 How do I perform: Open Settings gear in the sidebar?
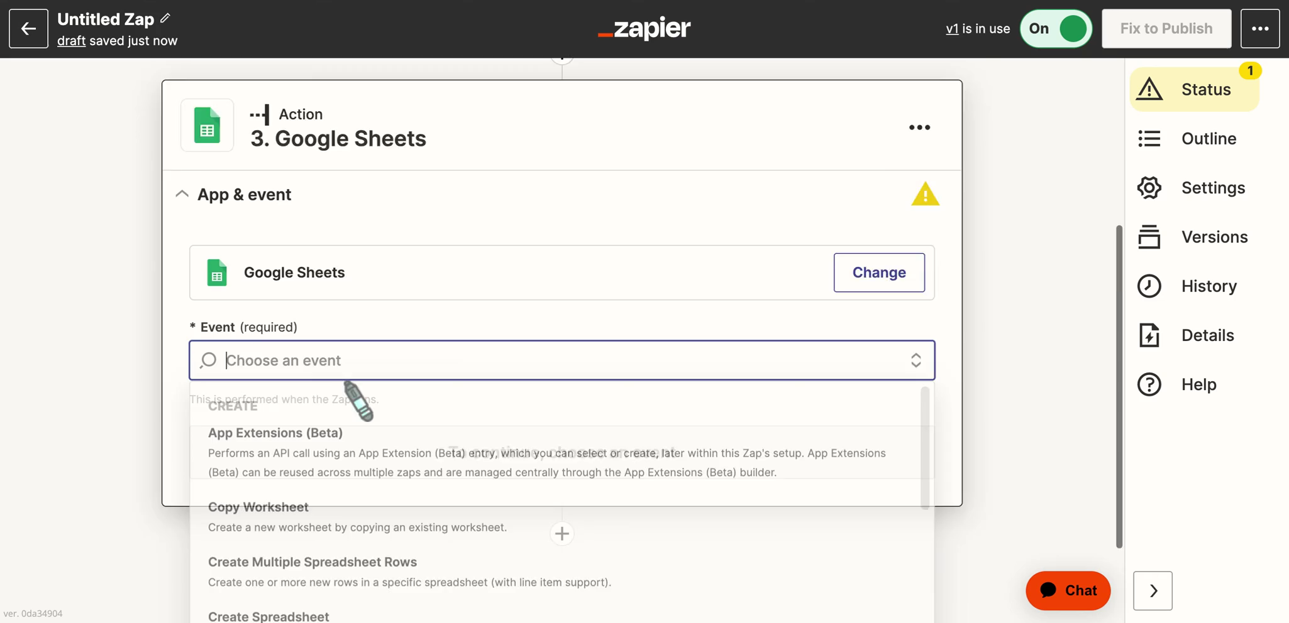click(x=1149, y=187)
